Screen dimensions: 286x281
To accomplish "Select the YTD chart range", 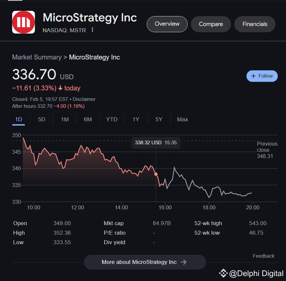I will point(112,119).
